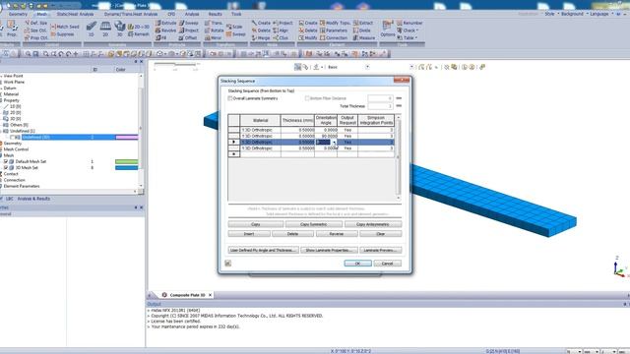Image resolution: width=630 pixels, height=354 pixels.
Task: Click the Extract element tool
Action: [x=363, y=23]
